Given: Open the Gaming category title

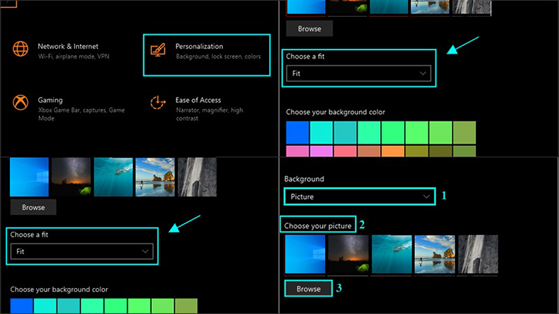Looking at the screenshot, I should pos(50,100).
